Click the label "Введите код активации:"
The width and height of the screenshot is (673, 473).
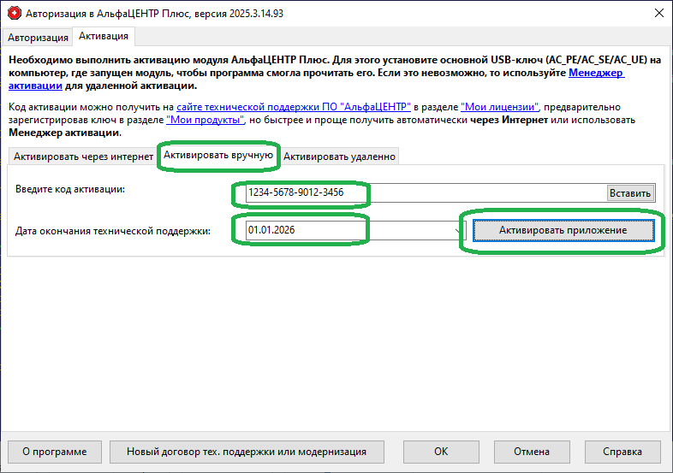(70, 189)
